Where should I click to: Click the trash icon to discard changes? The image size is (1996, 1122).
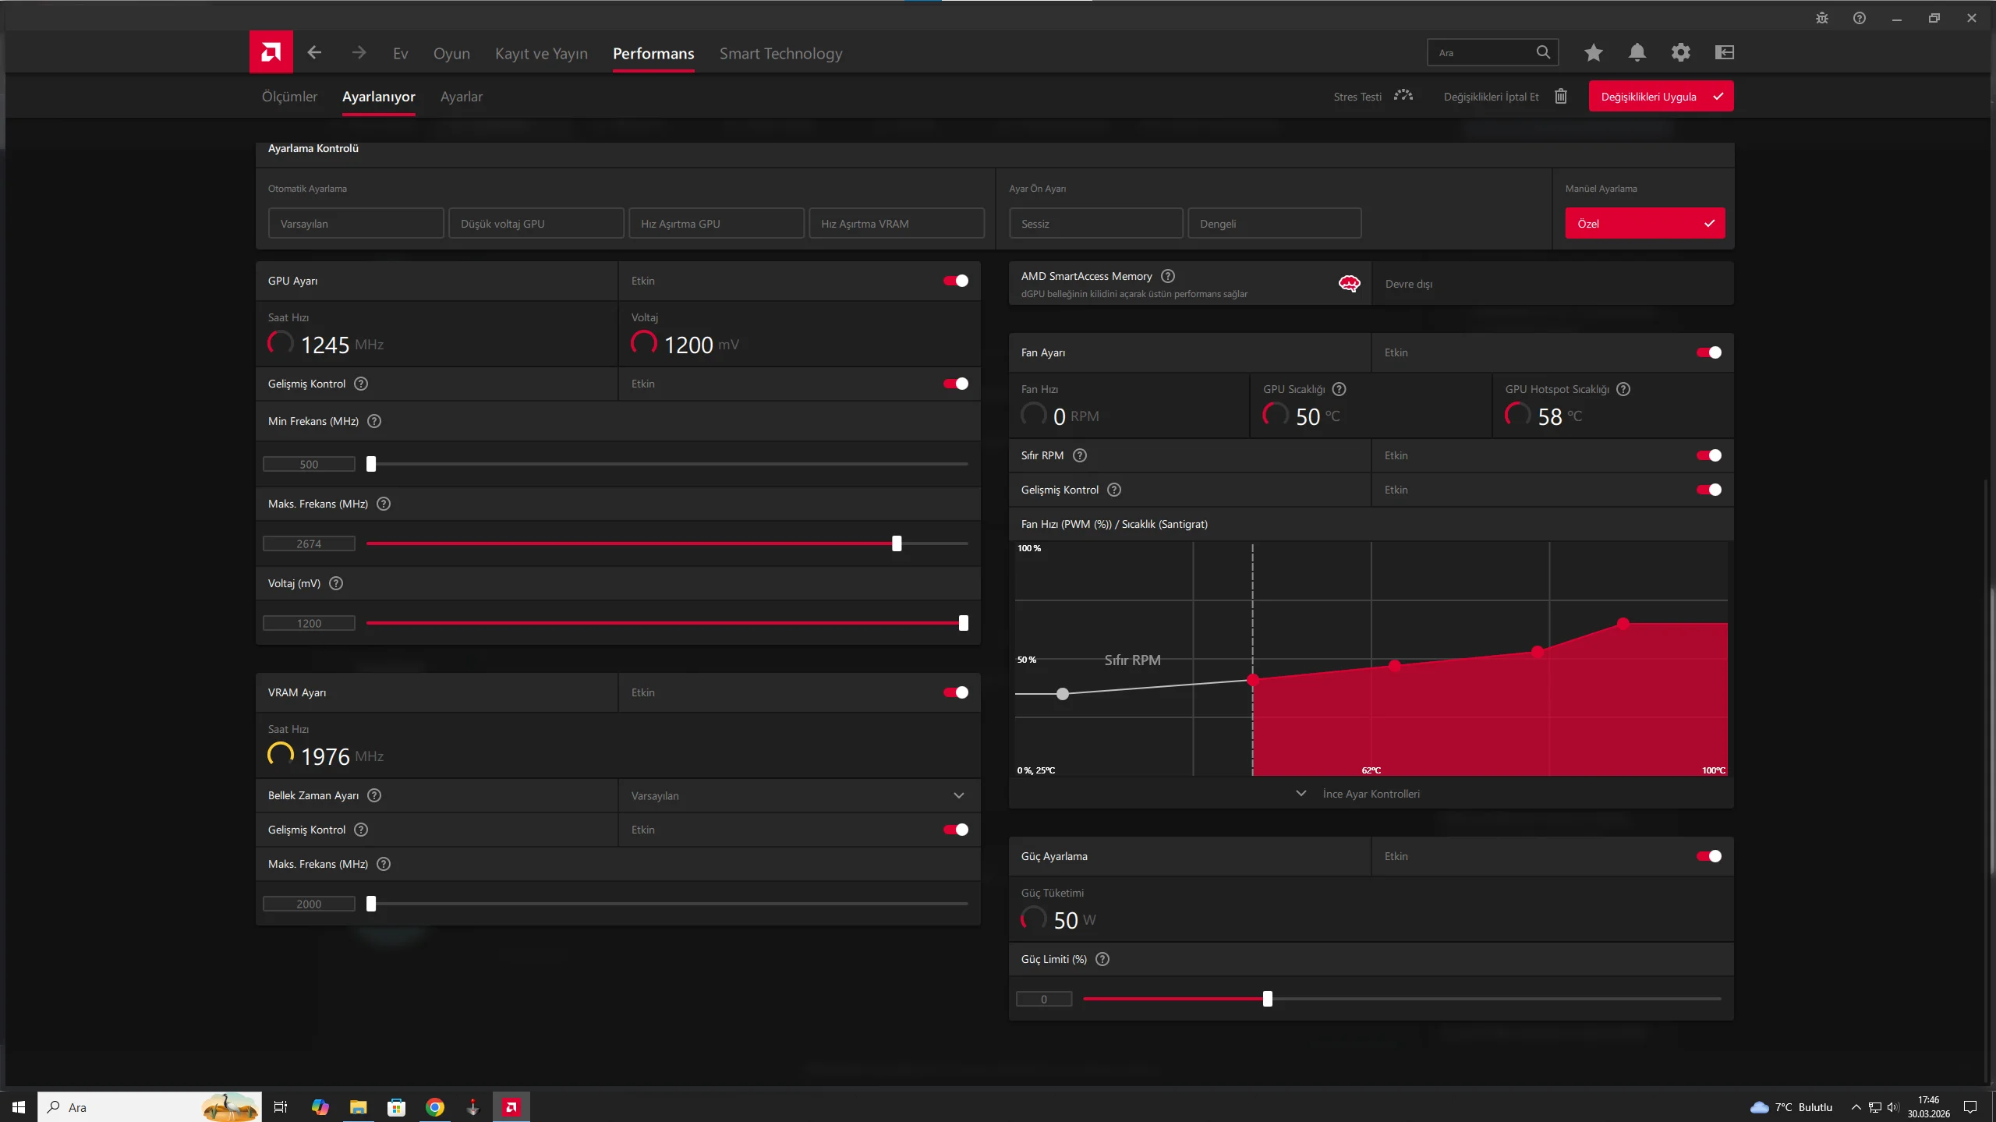click(1560, 96)
